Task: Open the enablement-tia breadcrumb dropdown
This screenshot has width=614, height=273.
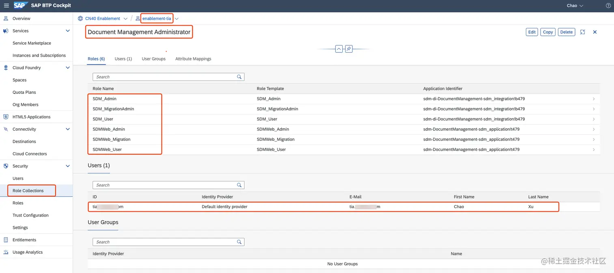Action: tap(177, 19)
